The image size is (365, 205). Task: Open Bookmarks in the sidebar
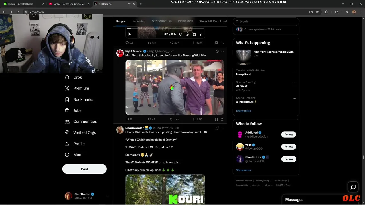click(79, 99)
